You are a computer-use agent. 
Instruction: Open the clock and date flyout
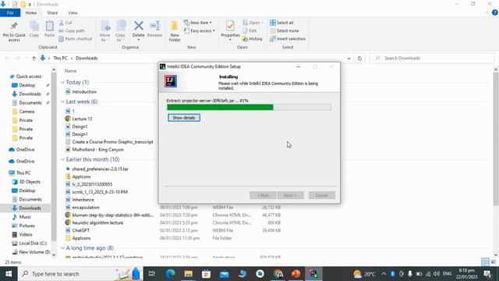coord(466,274)
